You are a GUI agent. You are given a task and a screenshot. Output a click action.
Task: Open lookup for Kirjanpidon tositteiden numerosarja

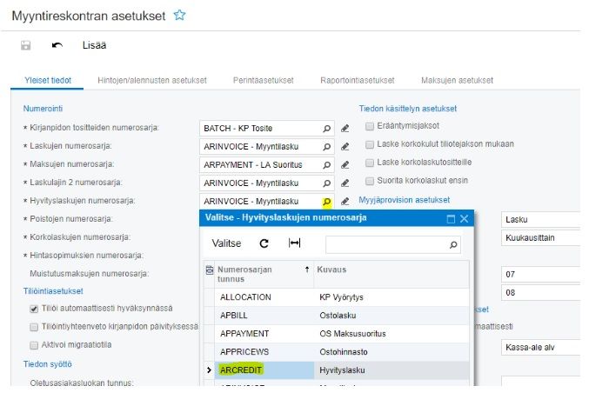point(327,128)
